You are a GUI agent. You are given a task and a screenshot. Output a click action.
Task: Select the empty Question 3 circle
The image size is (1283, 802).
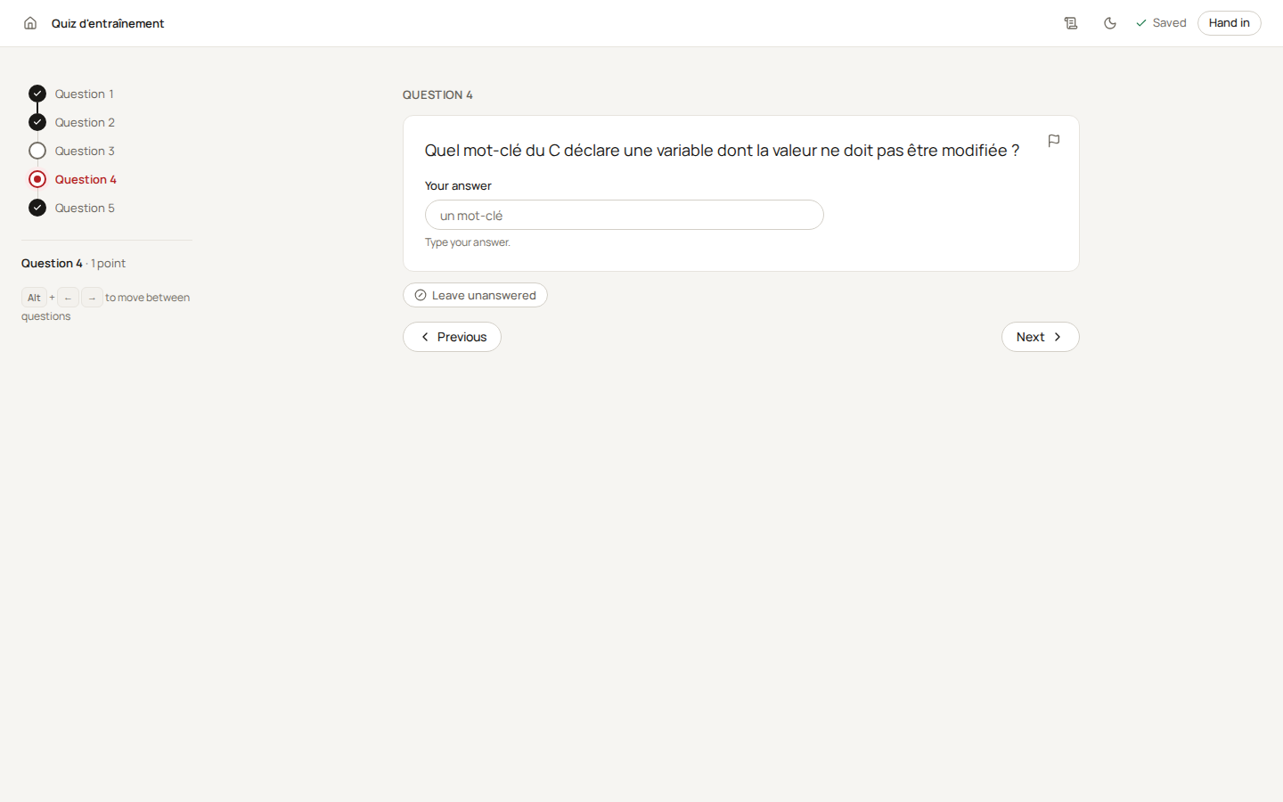point(37,151)
